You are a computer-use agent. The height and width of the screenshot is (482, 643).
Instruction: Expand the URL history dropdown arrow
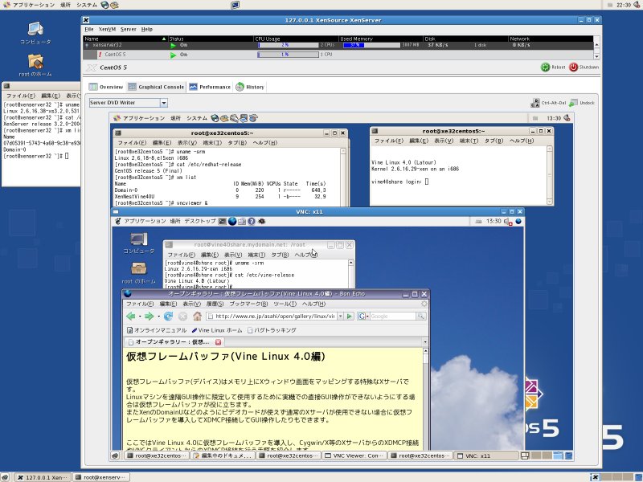[340, 316]
